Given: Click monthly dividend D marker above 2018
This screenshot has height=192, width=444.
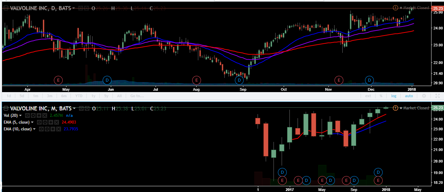Looking at the screenshot, I should pyautogui.click(x=378, y=172).
